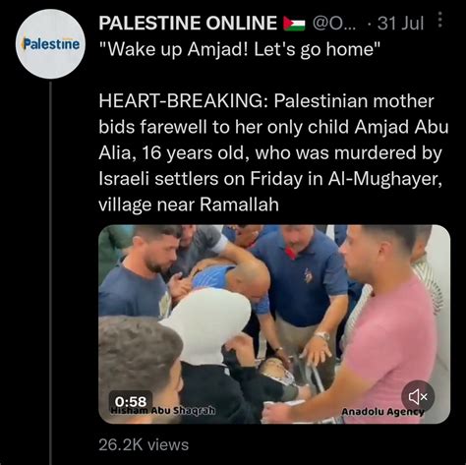466x465 pixels.
Task: Click the HEART-BREAKING tweet body text
Action: tap(273, 152)
